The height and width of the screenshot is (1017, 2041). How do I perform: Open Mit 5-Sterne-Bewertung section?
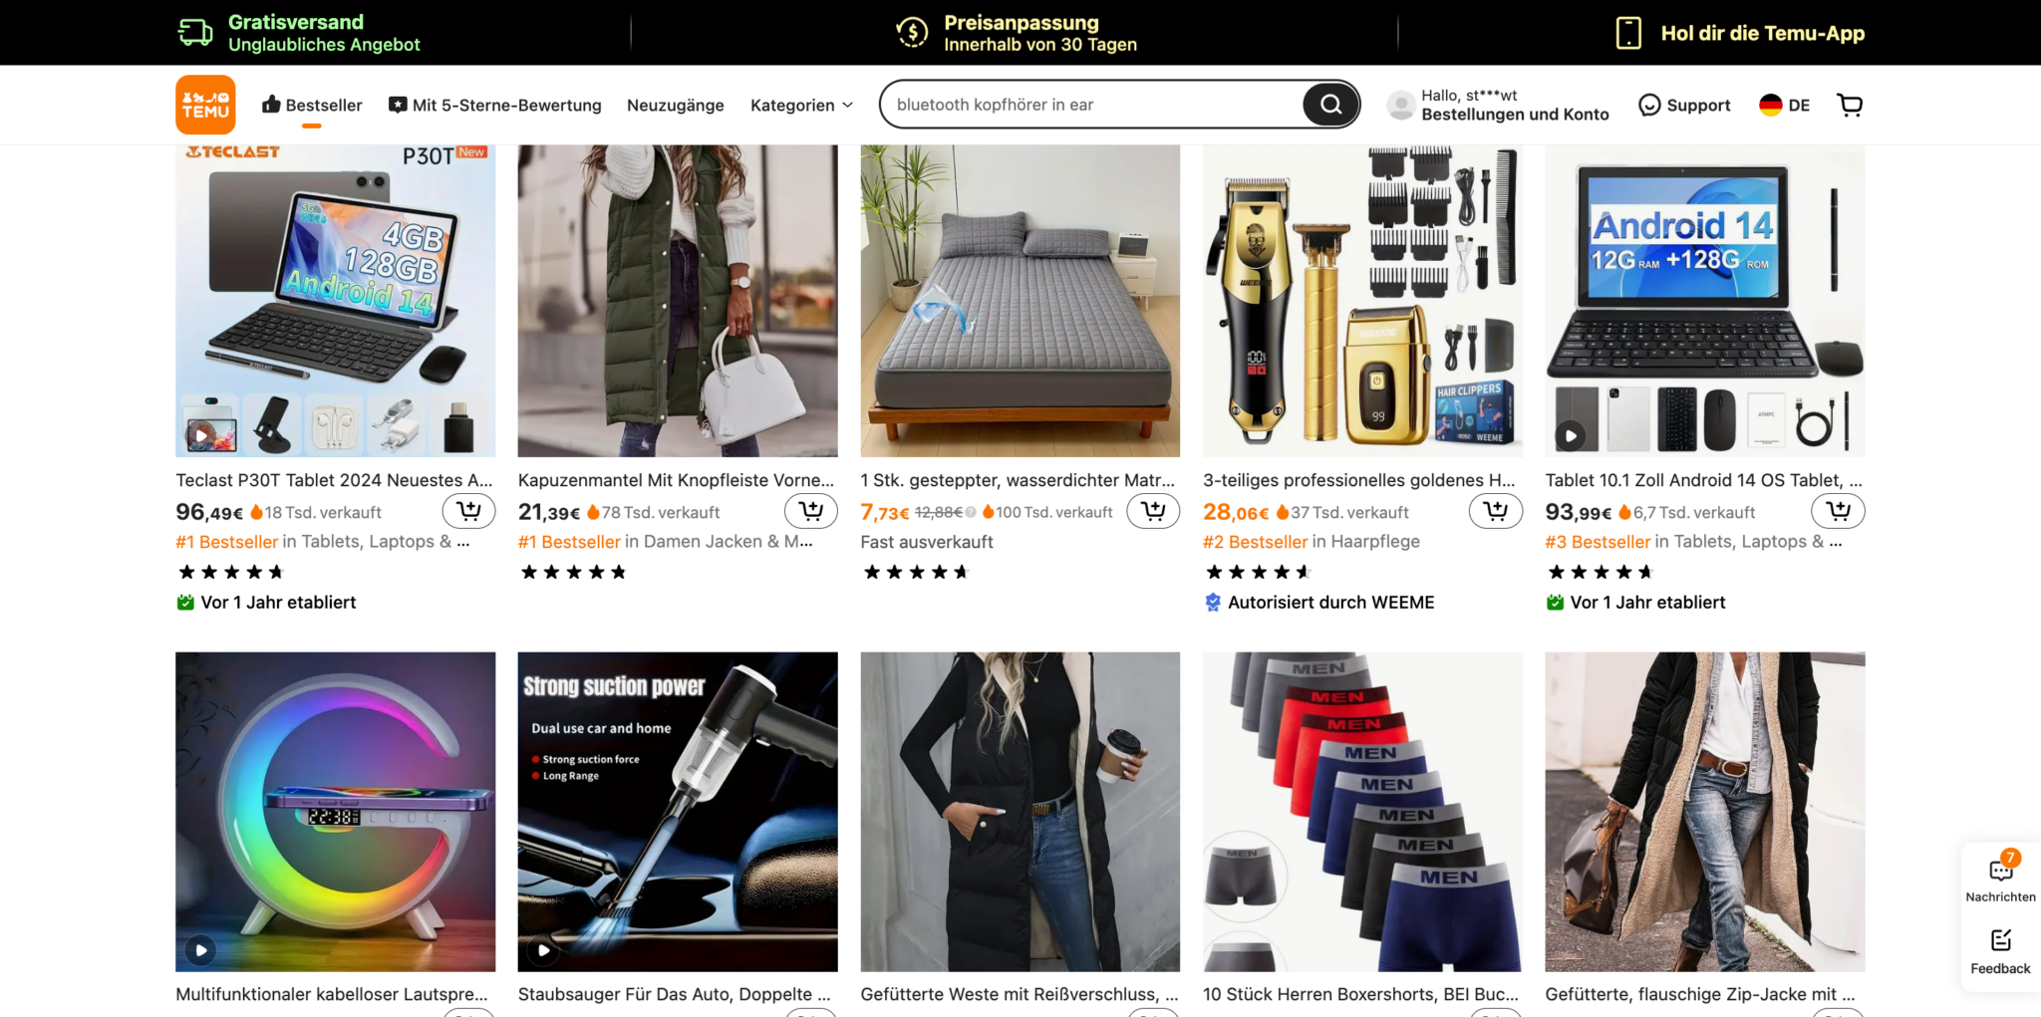point(494,105)
